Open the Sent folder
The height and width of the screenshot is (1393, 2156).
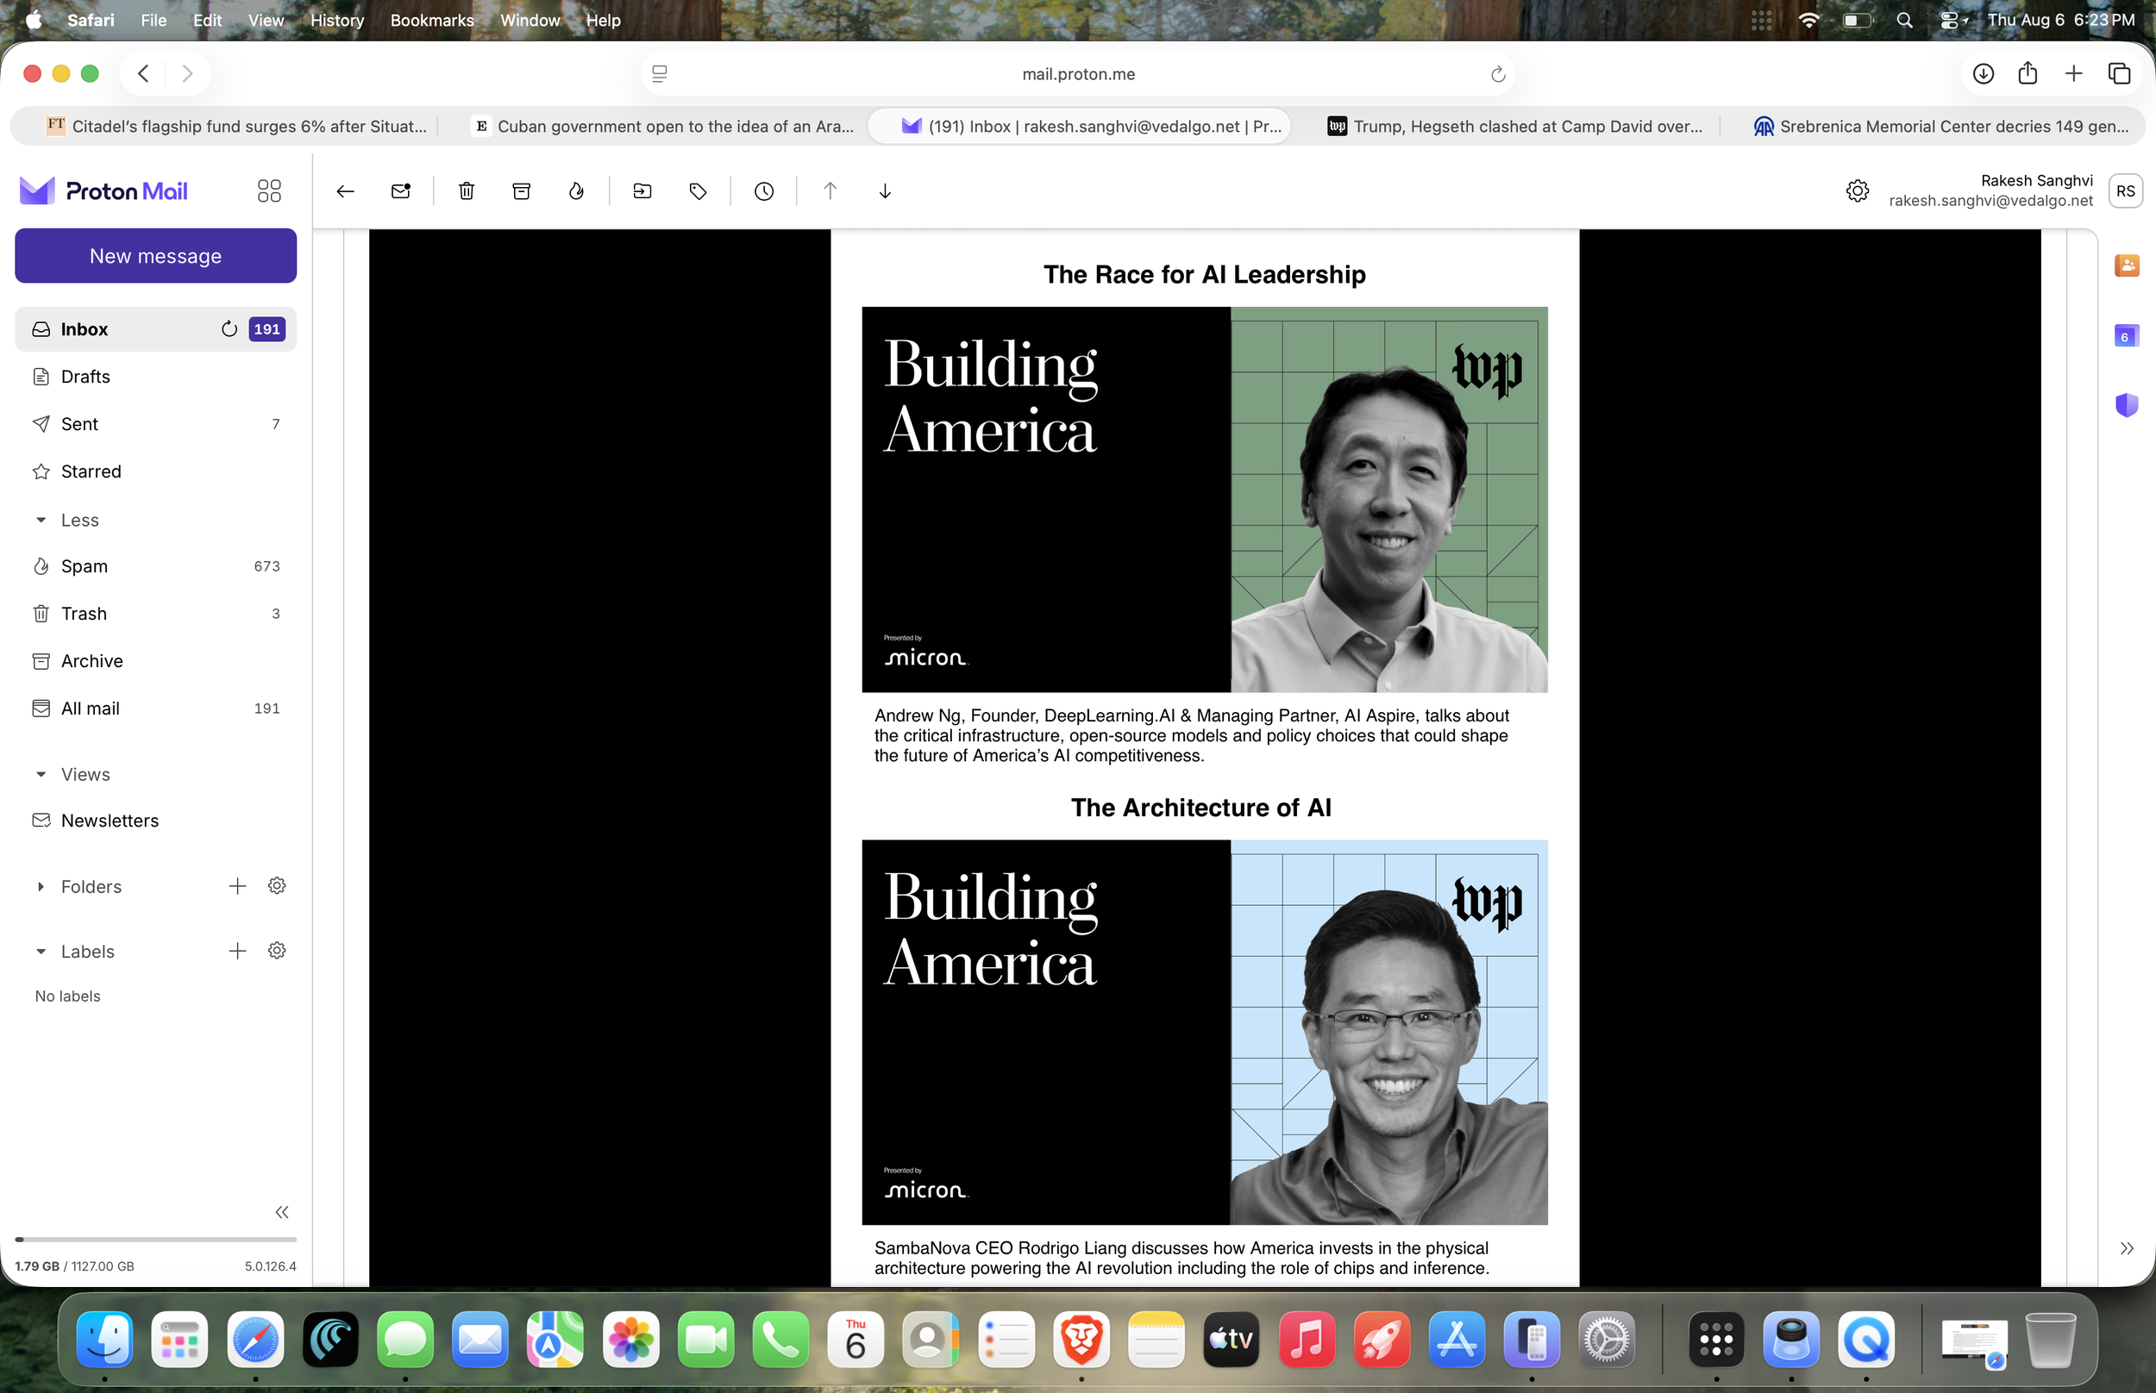155,424
